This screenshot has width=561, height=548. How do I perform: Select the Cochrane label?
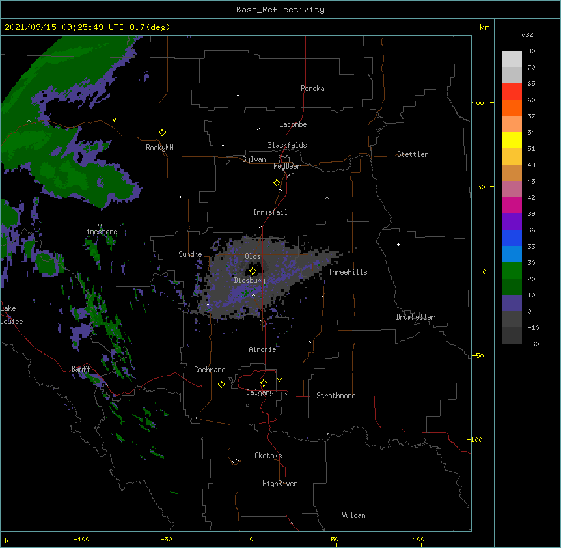pyautogui.click(x=210, y=370)
